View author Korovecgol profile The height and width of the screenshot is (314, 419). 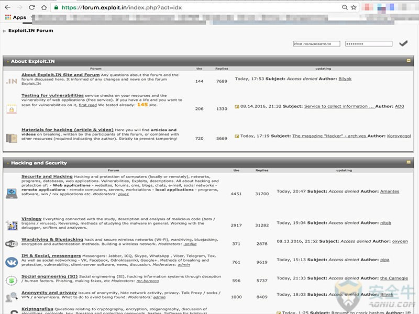pyautogui.click(x=399, y=136)
